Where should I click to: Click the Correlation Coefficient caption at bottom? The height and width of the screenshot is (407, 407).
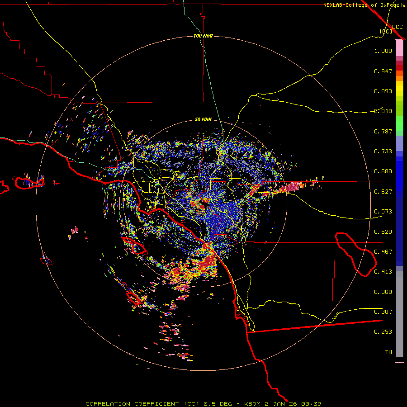(x=203, y=404)
